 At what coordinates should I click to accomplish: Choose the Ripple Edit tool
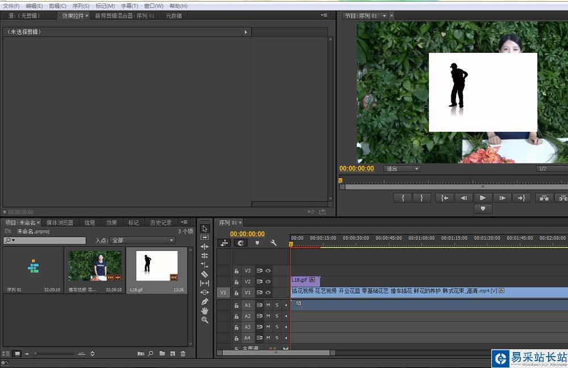(204, 246)
